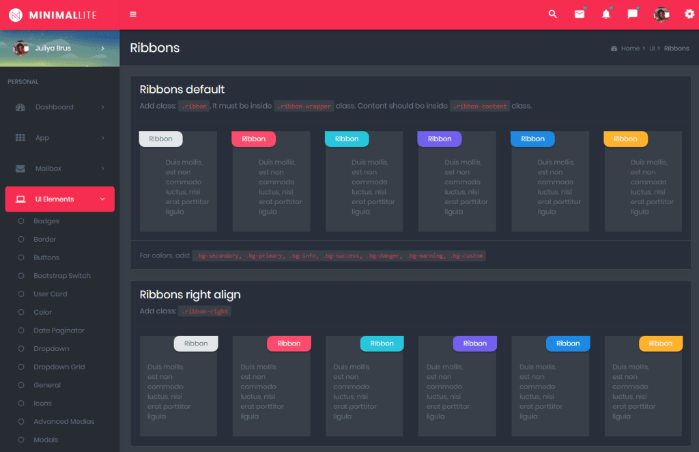Open General page in sidebar
The width and height of the screenshot is (699, 452).
click(47, 385)
